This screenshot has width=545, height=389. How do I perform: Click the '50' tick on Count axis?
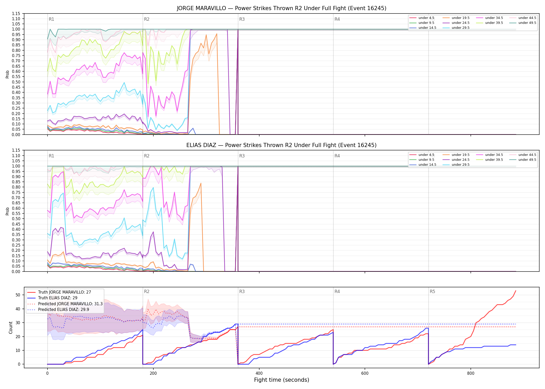tap(18, 295)
